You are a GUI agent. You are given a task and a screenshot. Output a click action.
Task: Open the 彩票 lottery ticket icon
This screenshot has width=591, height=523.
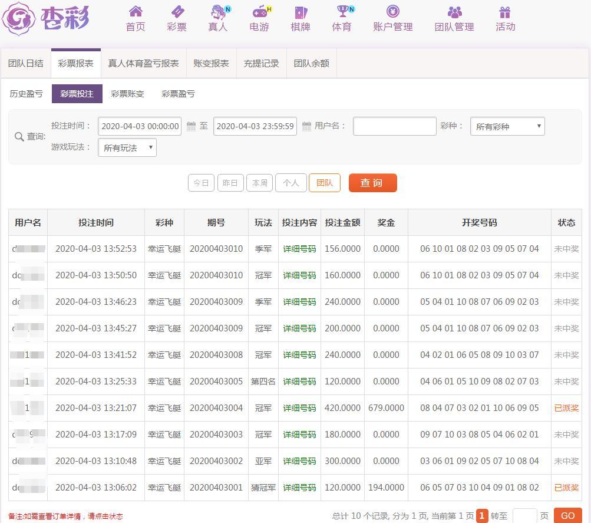pyautogui.click(x=177, y=12)
